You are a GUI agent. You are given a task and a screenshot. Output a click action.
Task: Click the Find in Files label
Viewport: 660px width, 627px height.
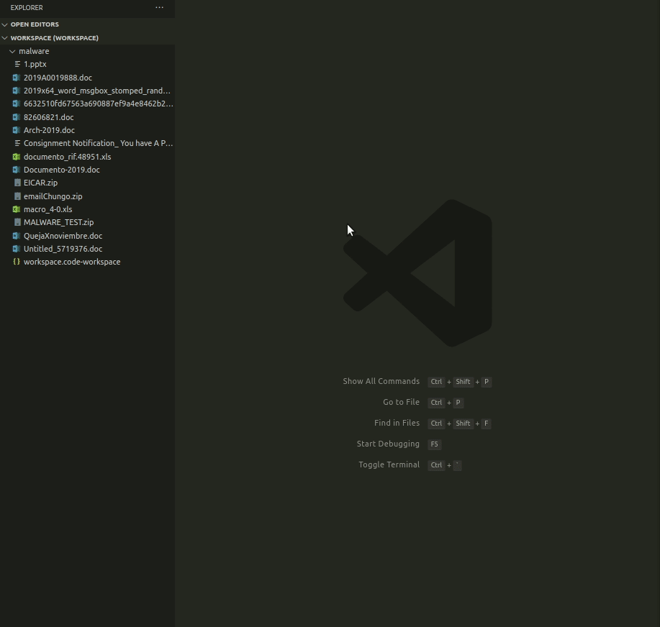397,423
